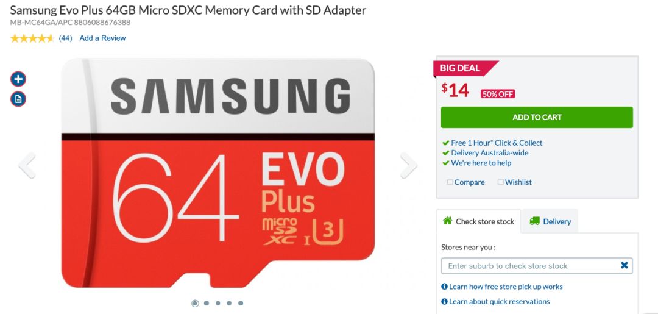
Task: Click the star rating icons
Action: click(32, 38)
